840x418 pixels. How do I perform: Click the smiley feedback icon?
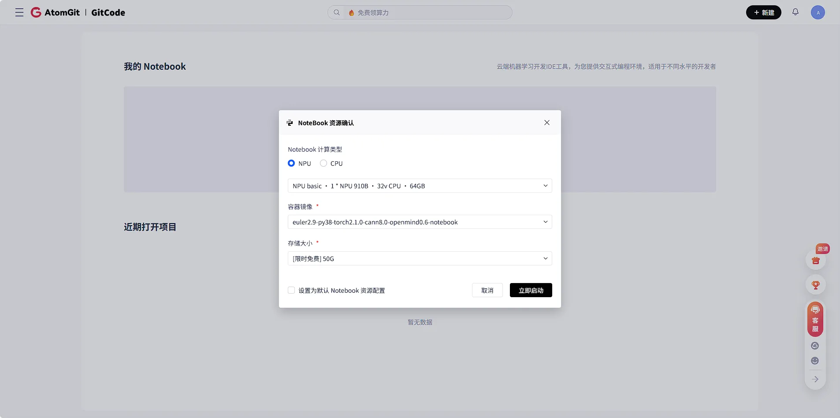coord(815,361)
